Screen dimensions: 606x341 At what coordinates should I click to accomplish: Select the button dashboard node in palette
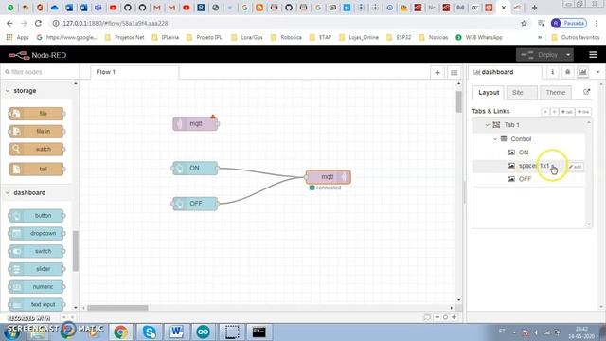click(37, 216)
